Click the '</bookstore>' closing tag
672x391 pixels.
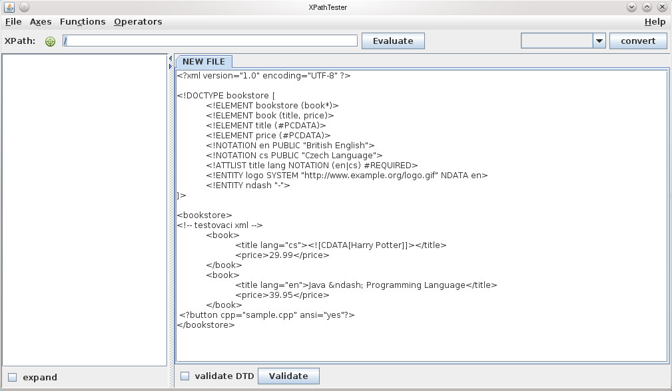(206, 325)
